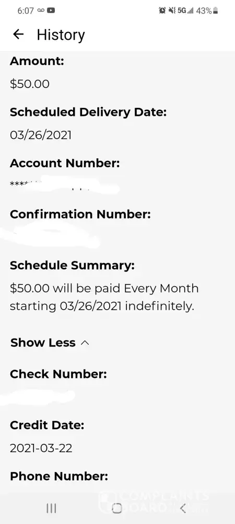Open Android recent apps navigation icon
This screenshot has height=524, width=235.
point(51,508)
